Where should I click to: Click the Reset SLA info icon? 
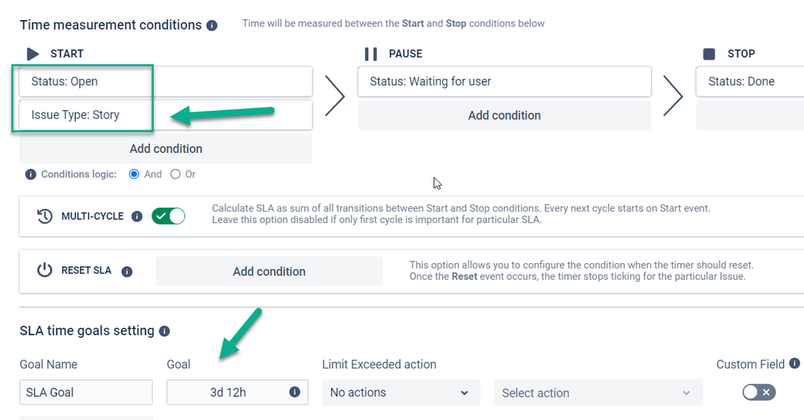pyautogui.click(x=126, y=272)
